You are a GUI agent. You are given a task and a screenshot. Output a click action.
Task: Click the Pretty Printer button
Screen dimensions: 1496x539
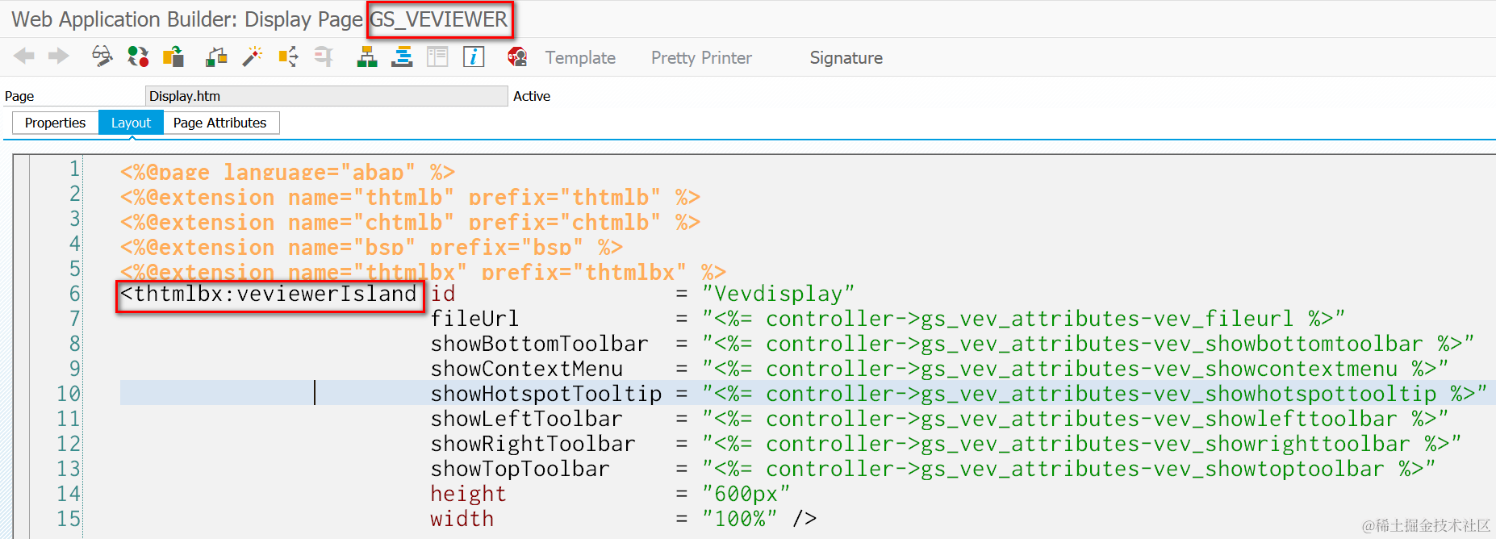701,58
